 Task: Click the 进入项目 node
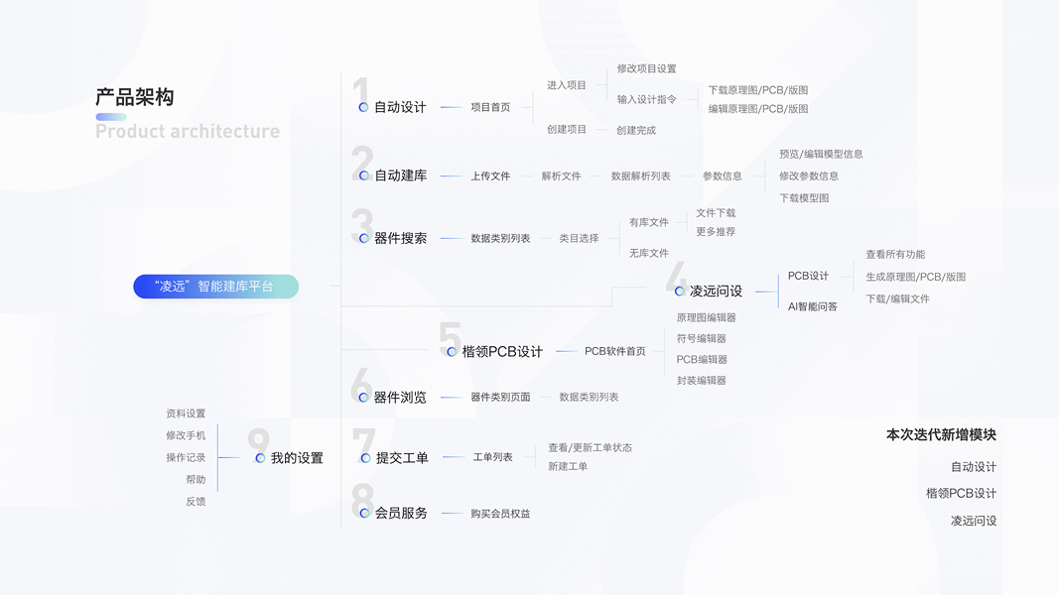(x=567, y=85)
